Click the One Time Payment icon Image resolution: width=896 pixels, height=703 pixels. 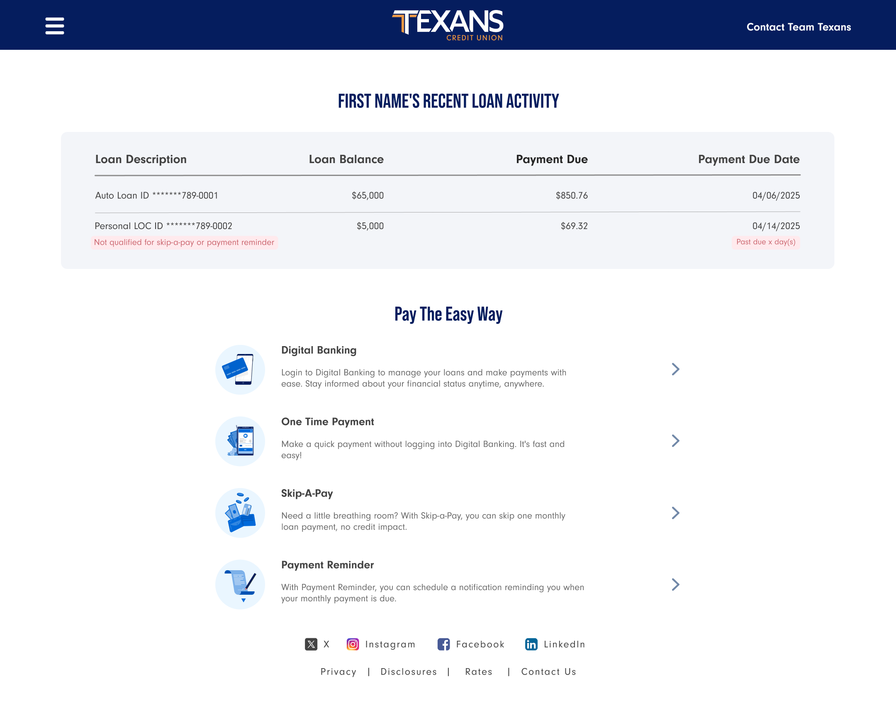coord(240,441)
